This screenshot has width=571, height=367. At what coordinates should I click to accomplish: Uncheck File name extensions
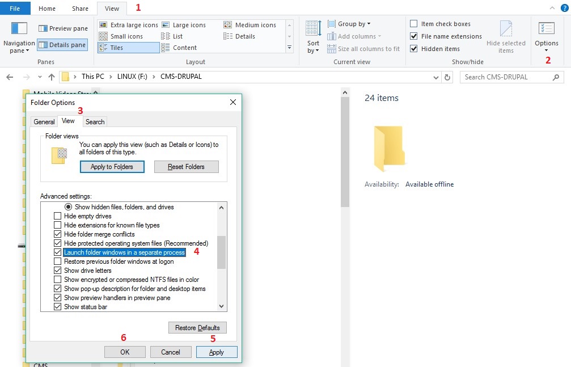(x=414, y=36)
